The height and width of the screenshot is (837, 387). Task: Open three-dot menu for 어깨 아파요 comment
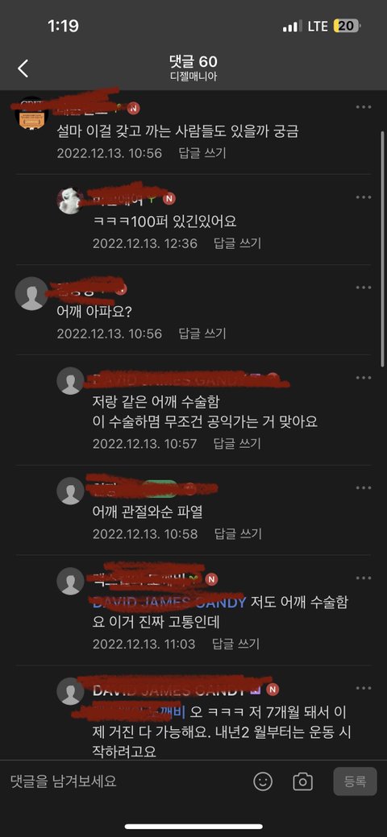[364, 288]
